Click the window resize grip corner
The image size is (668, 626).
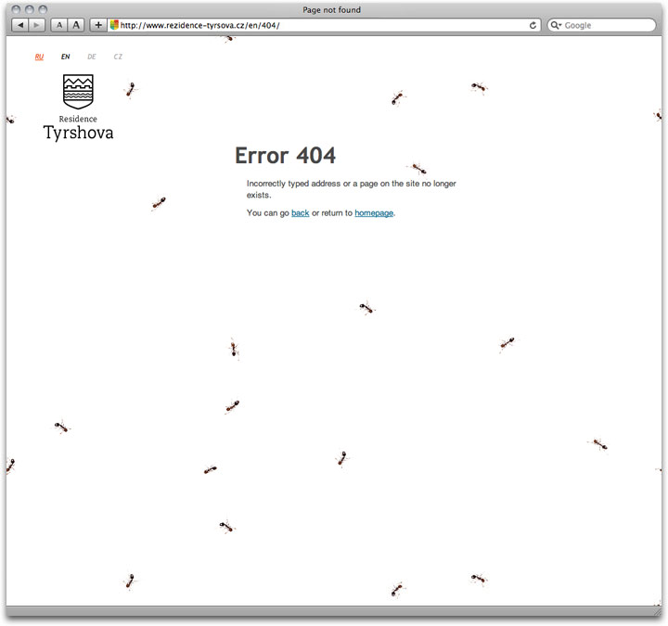pyautogui.click(x=658, y=613)
